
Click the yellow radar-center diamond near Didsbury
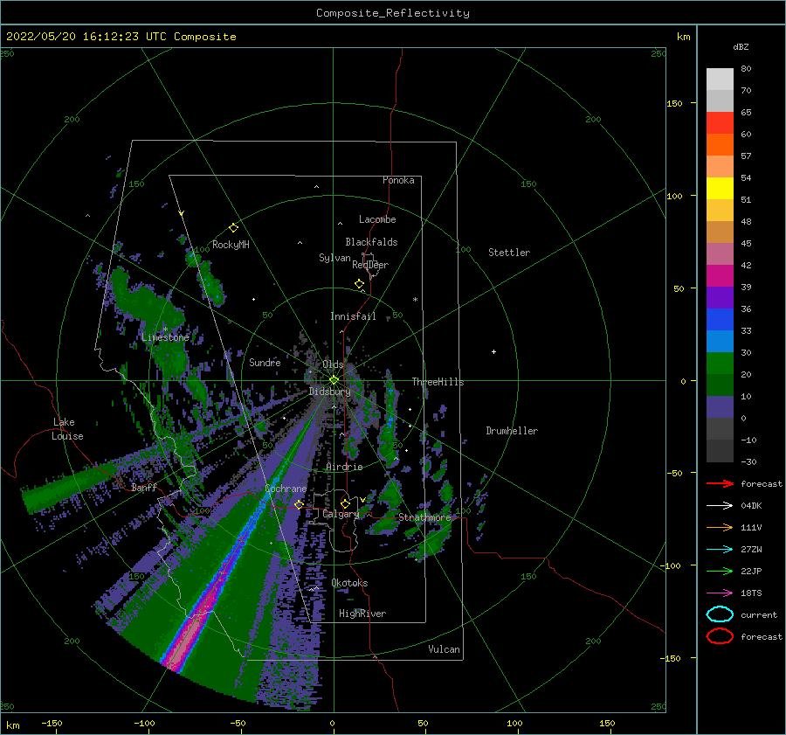coord(334,380)
